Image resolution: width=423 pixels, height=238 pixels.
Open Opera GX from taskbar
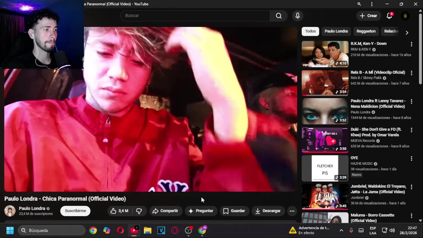(x=175, y=230)
